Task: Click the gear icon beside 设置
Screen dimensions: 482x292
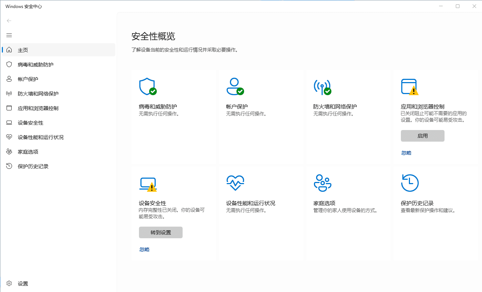Action: (x=9, y=283)
